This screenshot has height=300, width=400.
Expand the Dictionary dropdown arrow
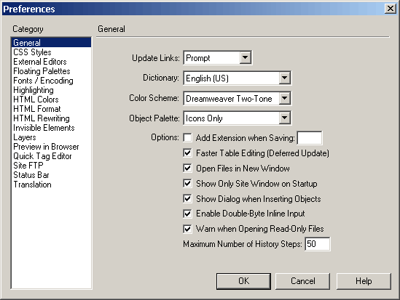tap(284, 78)
